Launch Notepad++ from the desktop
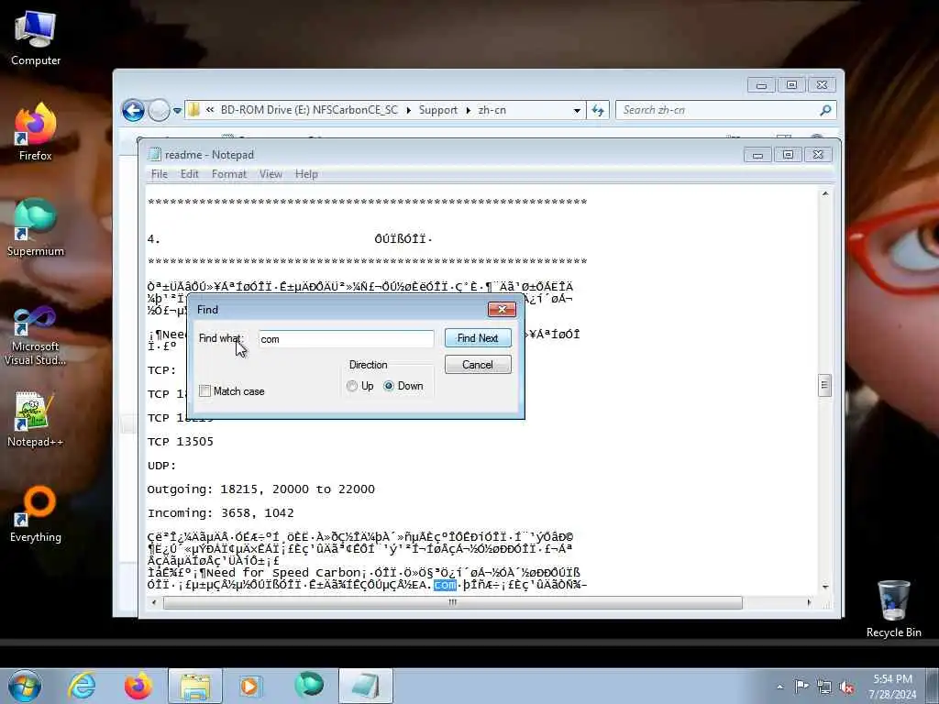 (x=36, y=419)
